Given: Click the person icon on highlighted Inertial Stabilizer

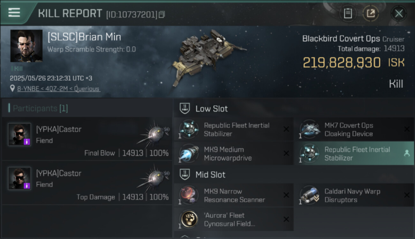Looking at the screenshot, I should 407,153.
